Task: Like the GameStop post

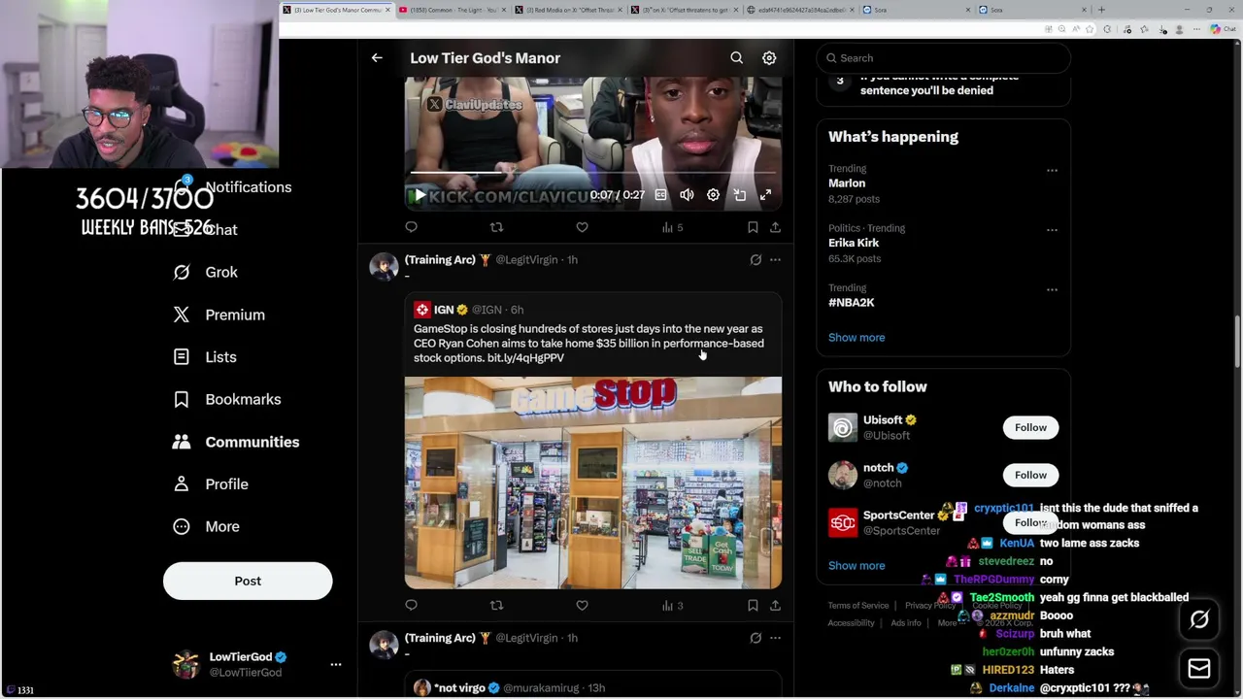Action: (x=582, y=606)
